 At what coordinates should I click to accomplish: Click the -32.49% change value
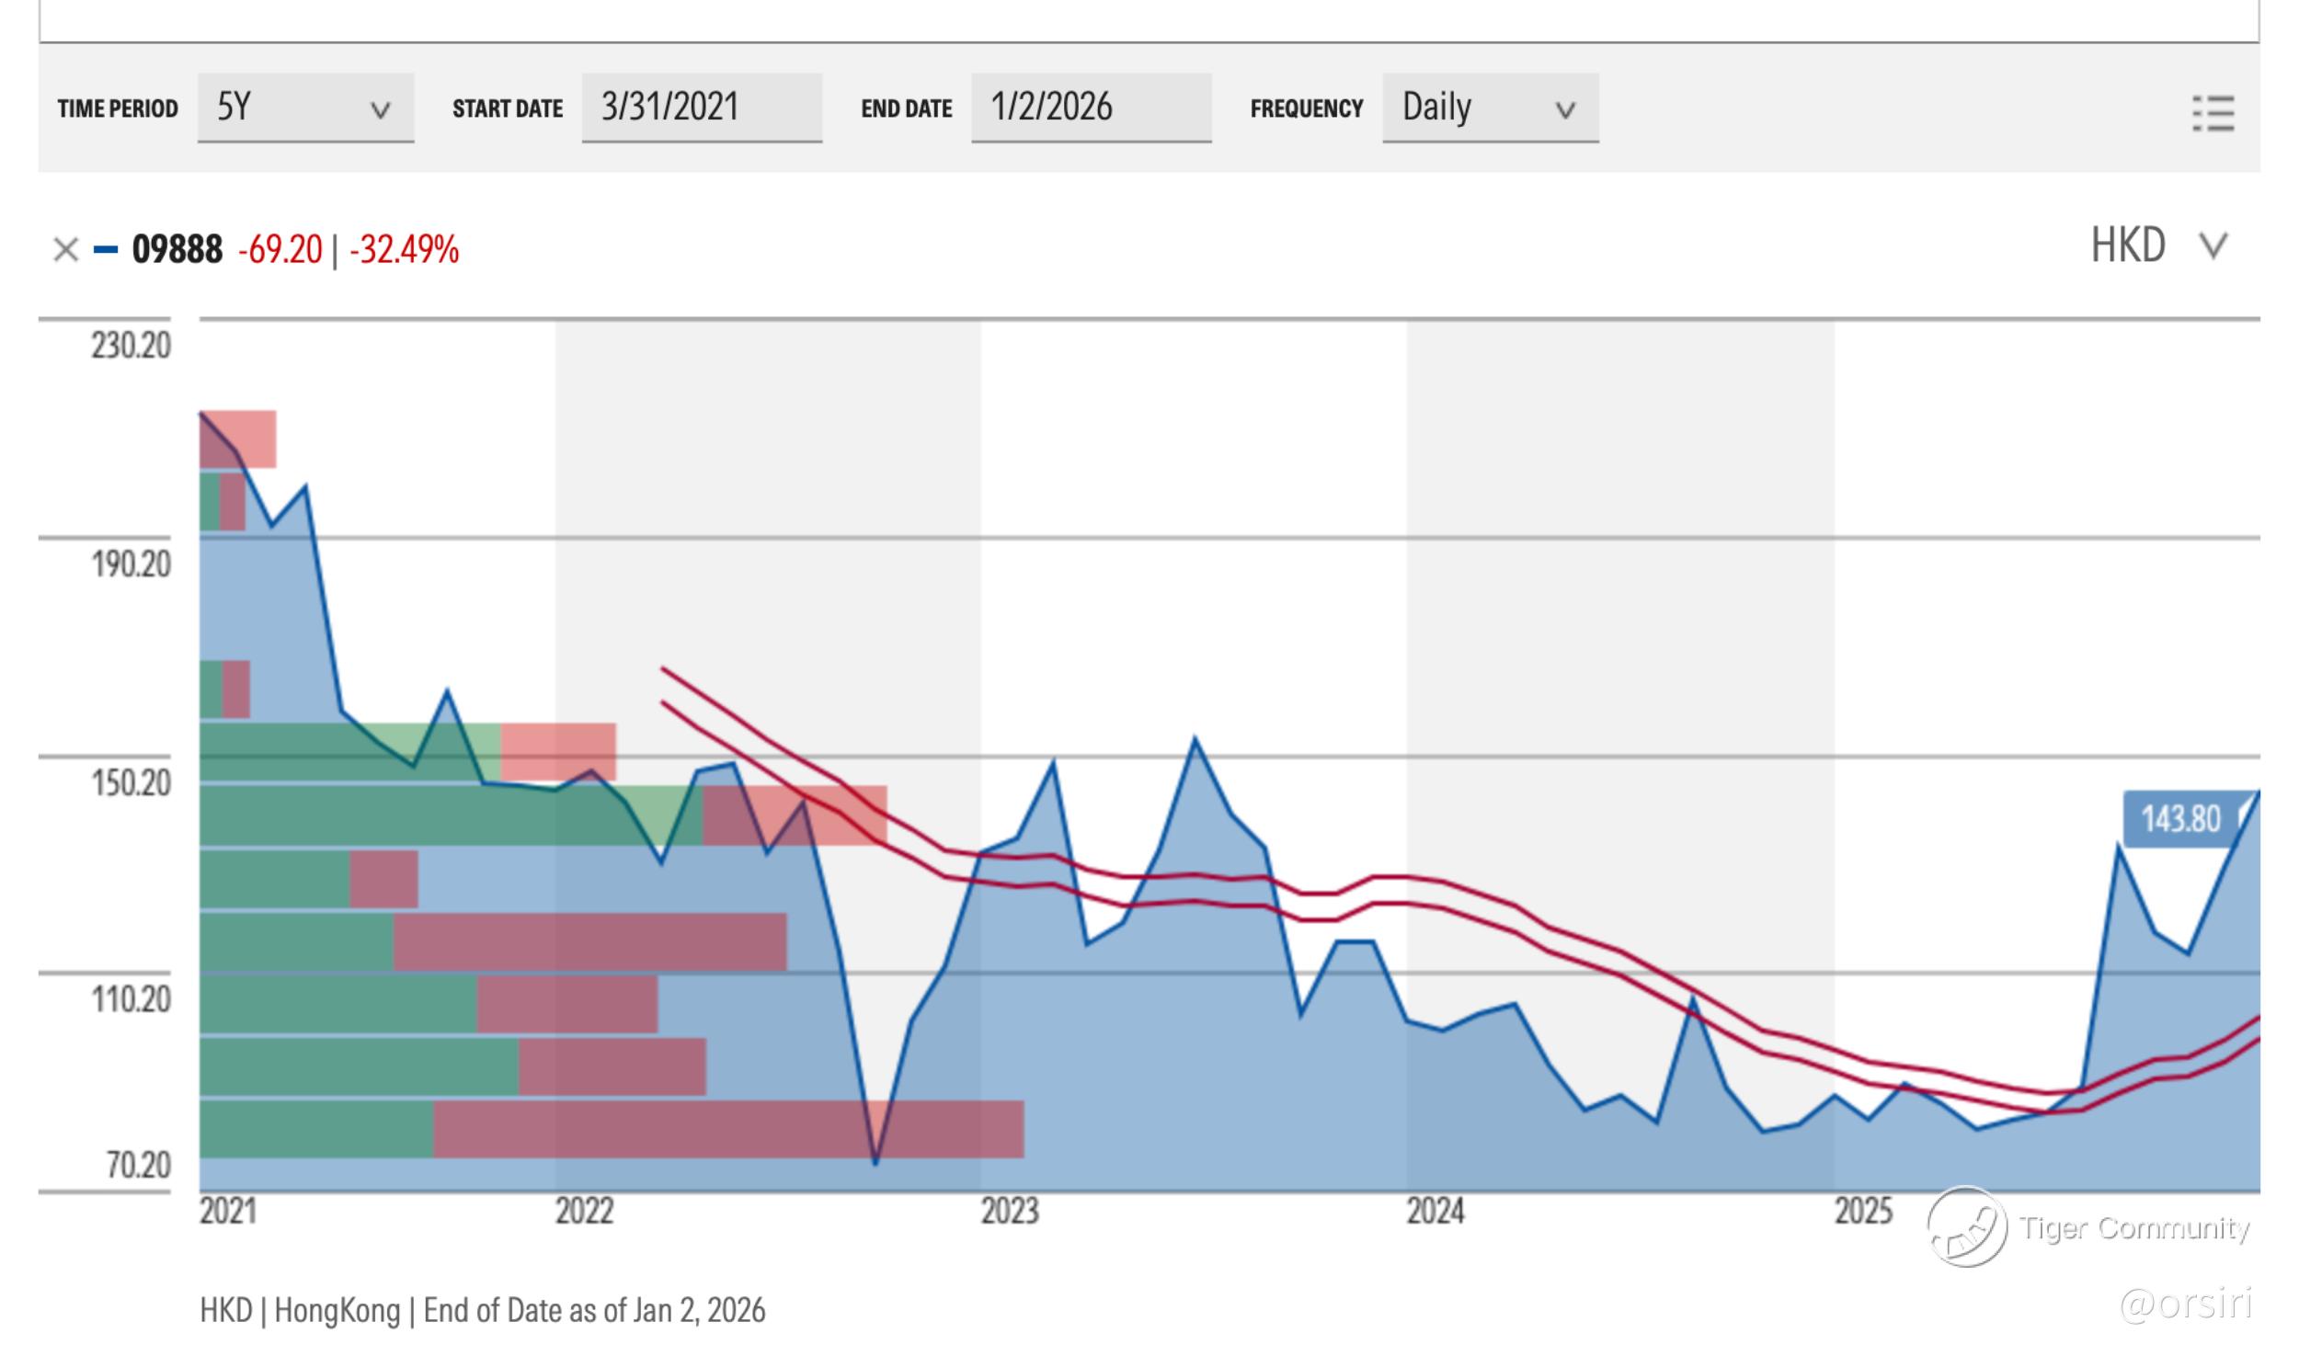pos(404,250)
